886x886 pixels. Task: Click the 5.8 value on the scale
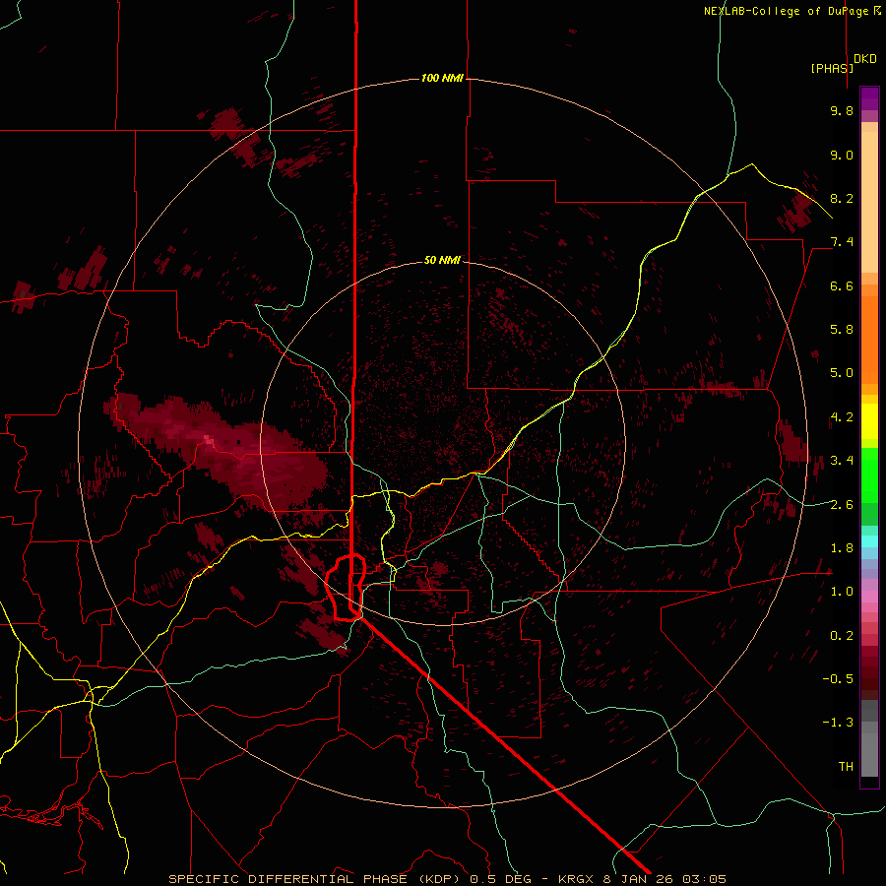[842, 330]
